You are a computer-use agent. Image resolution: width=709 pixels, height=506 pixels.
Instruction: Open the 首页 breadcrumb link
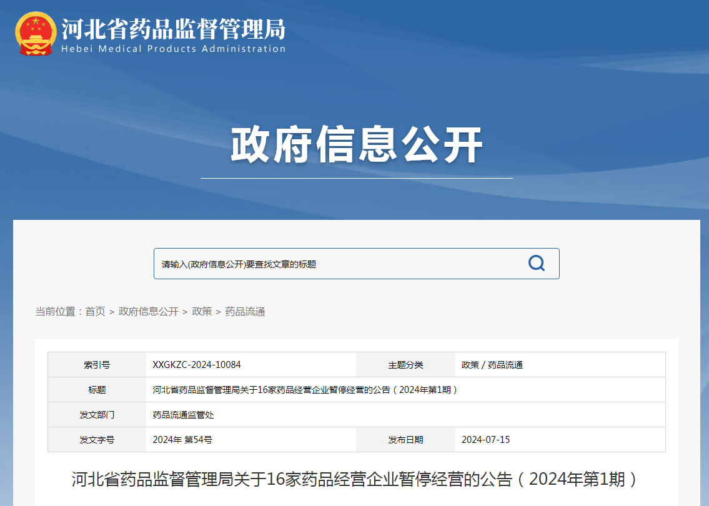point(95,312)
